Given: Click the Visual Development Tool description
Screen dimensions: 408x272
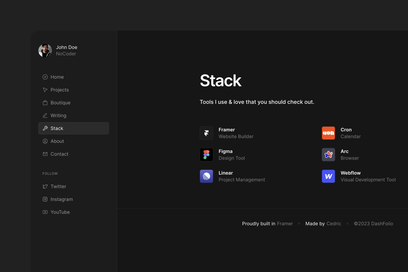Looking at the screenshot, I should [368, 180].
